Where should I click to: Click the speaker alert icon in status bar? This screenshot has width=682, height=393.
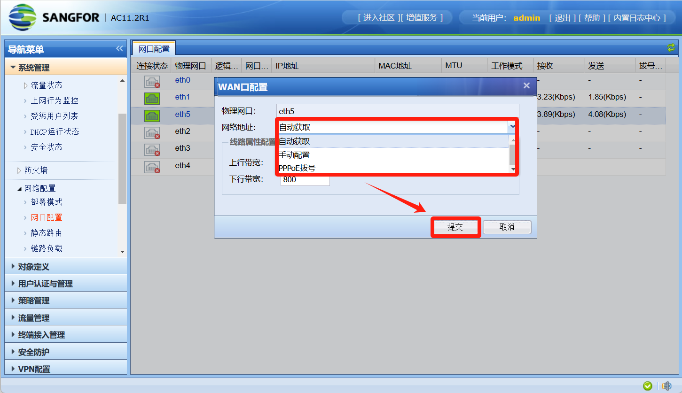click(x=666, y=385)
